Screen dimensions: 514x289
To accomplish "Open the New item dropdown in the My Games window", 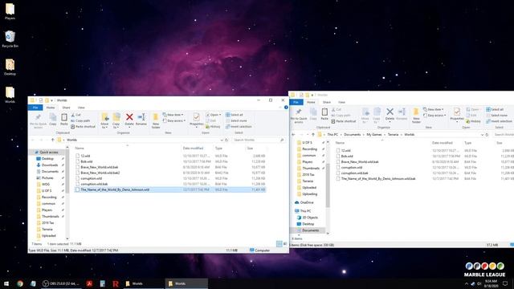I will 434,109.
